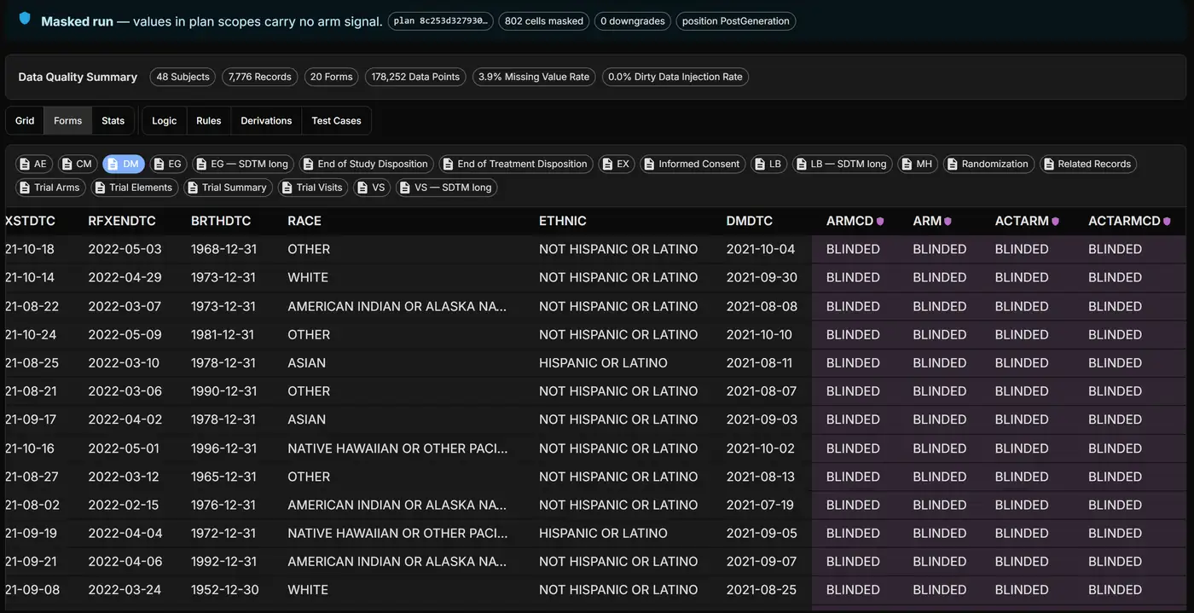Click the blue shield icon beside Masked run
This screenshot has width=1194, height=613.
coord(25,18)
